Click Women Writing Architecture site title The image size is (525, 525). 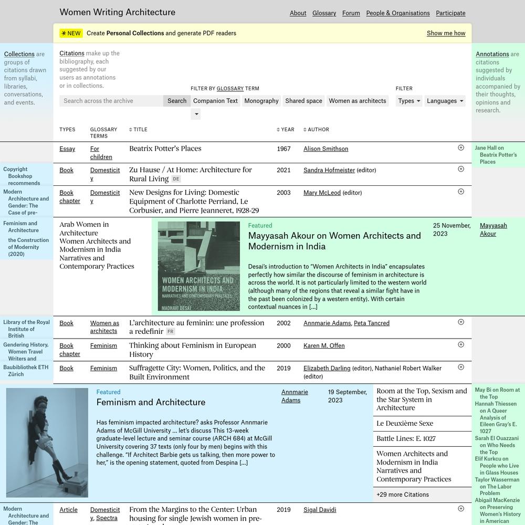point(118,12)
